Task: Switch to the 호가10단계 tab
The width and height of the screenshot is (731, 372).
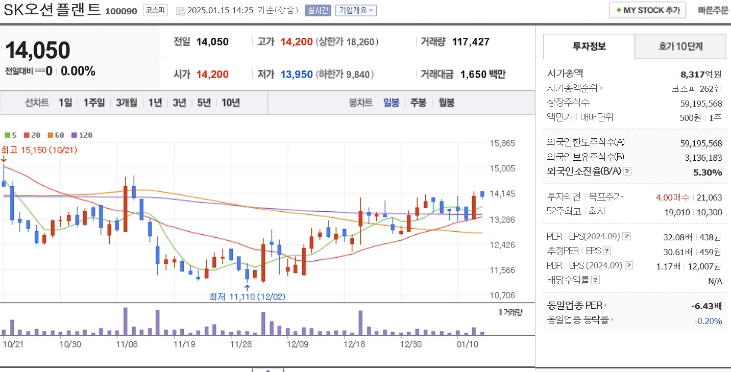Action: pos(680,46)
